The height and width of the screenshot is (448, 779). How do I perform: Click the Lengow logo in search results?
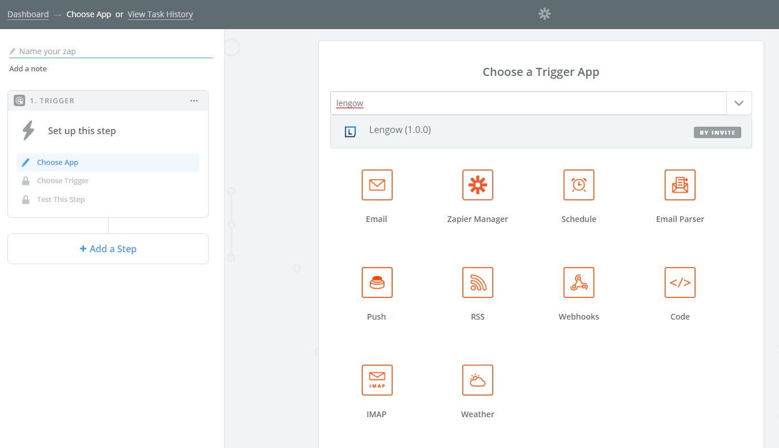click(350, 132)
